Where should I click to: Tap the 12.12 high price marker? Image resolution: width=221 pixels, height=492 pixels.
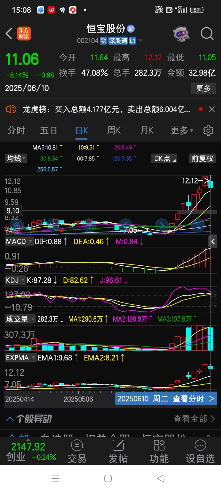tap(195, 181)
